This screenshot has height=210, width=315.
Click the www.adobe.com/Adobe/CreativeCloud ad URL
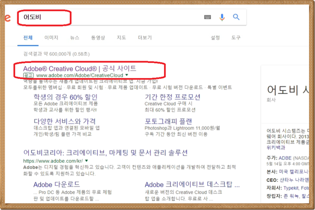click(x=80, y=75)
